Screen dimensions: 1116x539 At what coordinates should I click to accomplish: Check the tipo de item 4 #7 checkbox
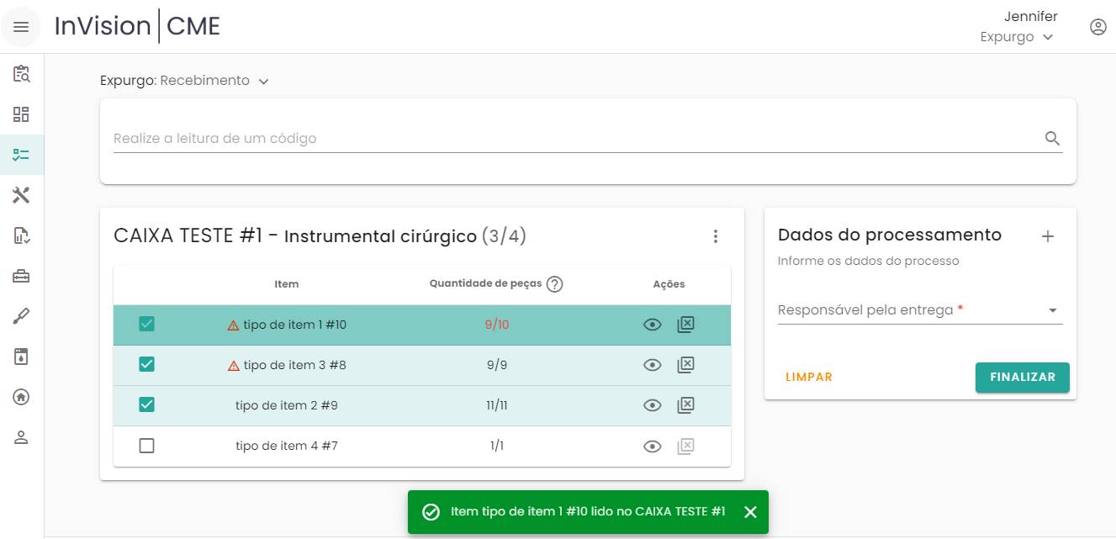[146, 446]
